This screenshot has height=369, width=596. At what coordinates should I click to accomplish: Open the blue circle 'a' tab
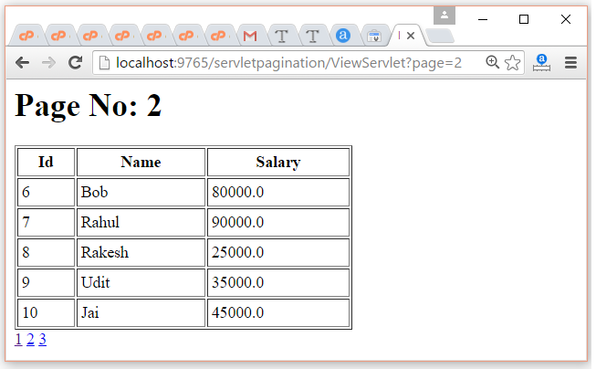click(343, 37)
